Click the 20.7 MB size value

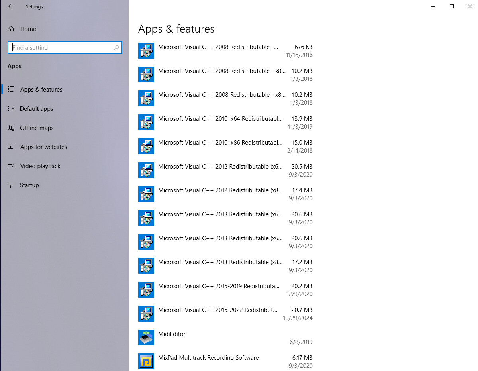tap(302, 310)
